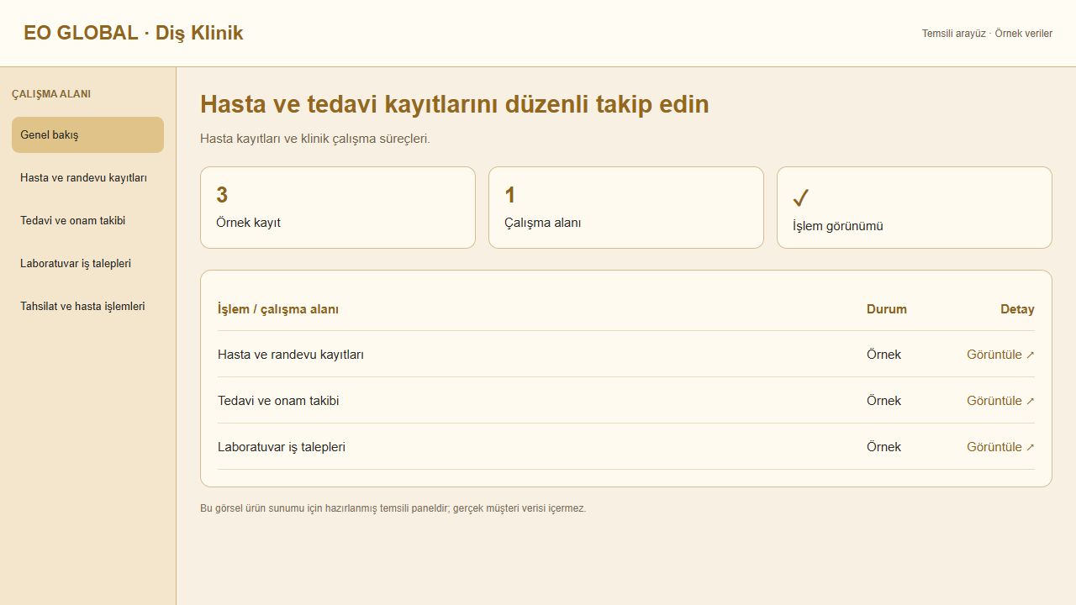Viewport: 1076px width, 605px height.
Task: Click Örnek status in Tedavi ve onam takibi row
Action: click(x=883, y=401)
